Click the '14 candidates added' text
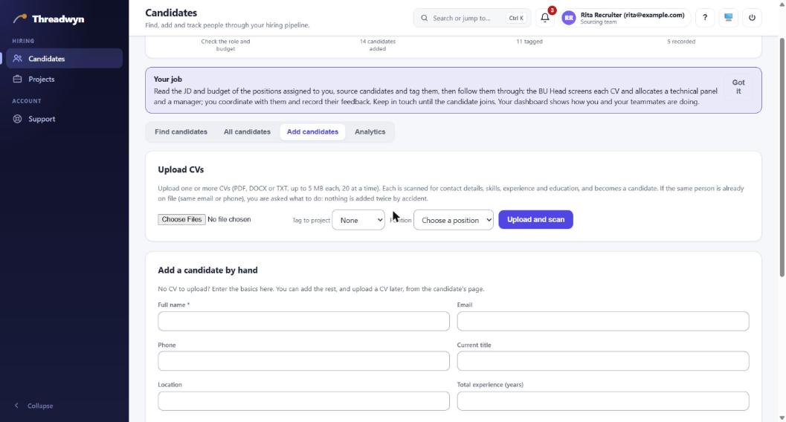Viewport: 786px width, 422px height. (x=378, y=45)
